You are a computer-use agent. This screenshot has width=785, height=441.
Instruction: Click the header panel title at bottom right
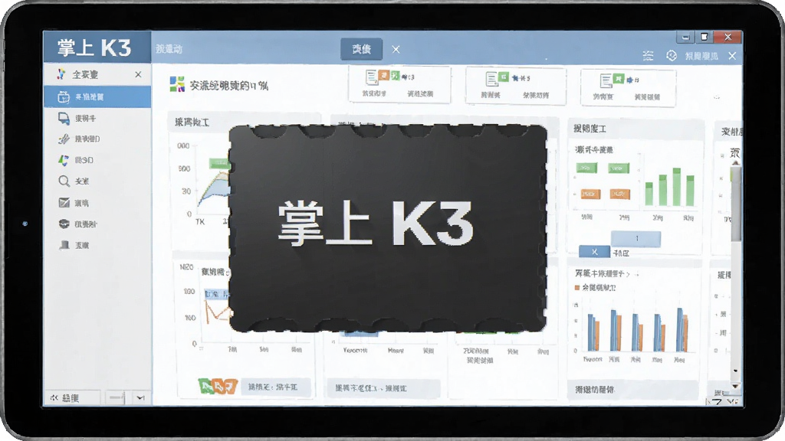595,390
